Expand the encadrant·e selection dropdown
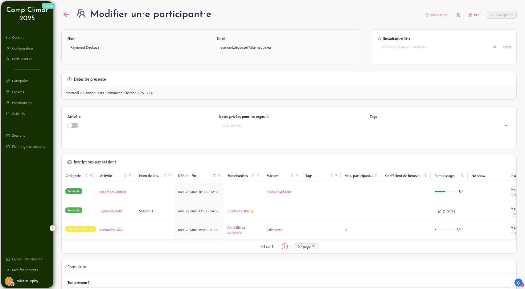Image resolution: width=525 pixels, height=289 pixels. click(494, 47)
